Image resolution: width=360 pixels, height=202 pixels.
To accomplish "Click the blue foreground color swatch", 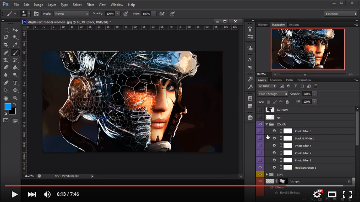I will coord(7,106).
